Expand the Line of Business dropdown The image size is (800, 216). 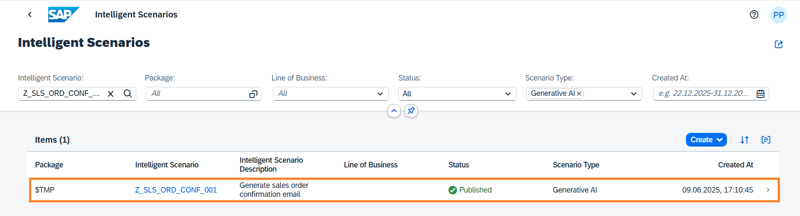click(x=380, y=94)
